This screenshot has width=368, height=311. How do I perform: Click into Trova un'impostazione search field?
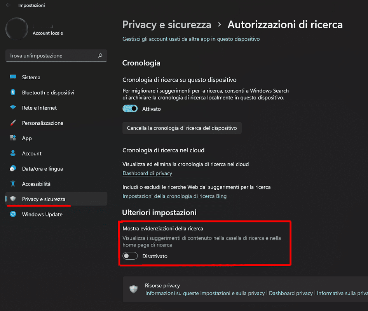click(x=56, y=56)
